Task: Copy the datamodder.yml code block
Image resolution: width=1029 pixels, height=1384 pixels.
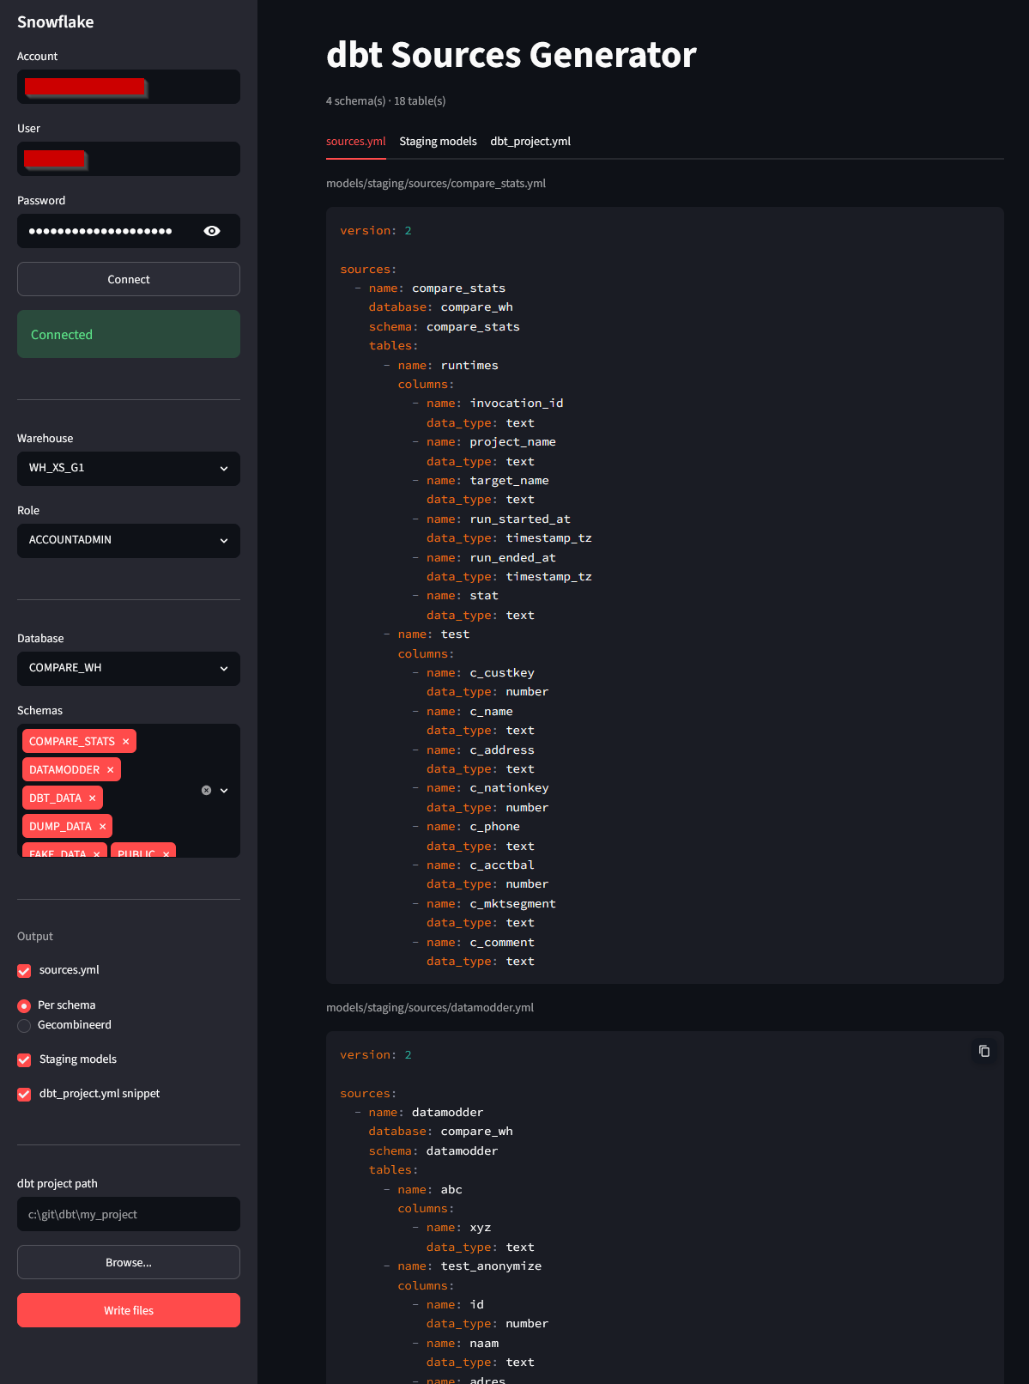Action: pyautogui.click(x=984, y=1051)
